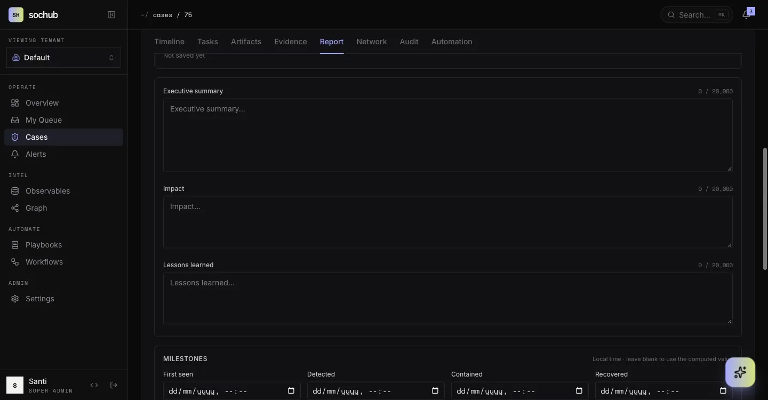Image resolution: width=768 pixels, height=400 pixels.
Task: Select the Report tab
Action: [332, 42]
